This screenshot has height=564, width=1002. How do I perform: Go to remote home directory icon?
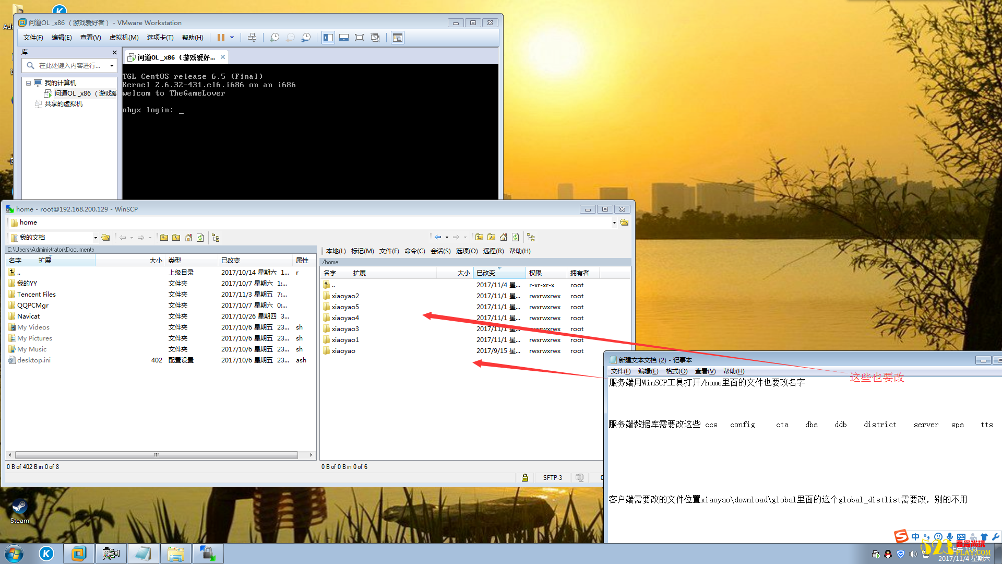pos(504,237)
